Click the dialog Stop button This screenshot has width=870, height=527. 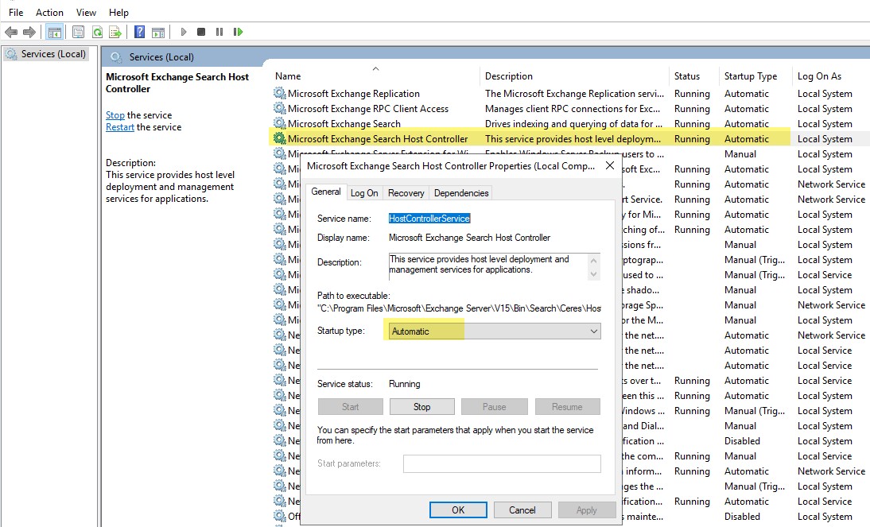421,407
